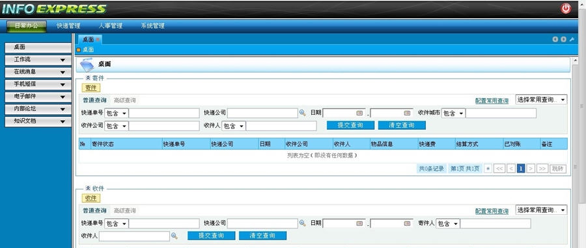586x248 pixels.
Task: Click the wrench settings icon in tab bar
Action: [x=572, y=39]
